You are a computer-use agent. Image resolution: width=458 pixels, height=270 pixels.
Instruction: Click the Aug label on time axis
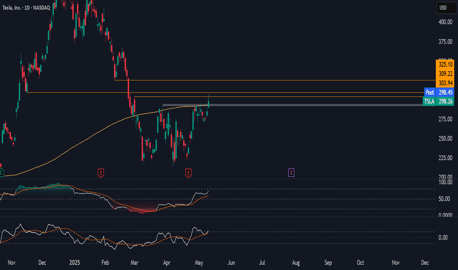(x=296, y=263)
